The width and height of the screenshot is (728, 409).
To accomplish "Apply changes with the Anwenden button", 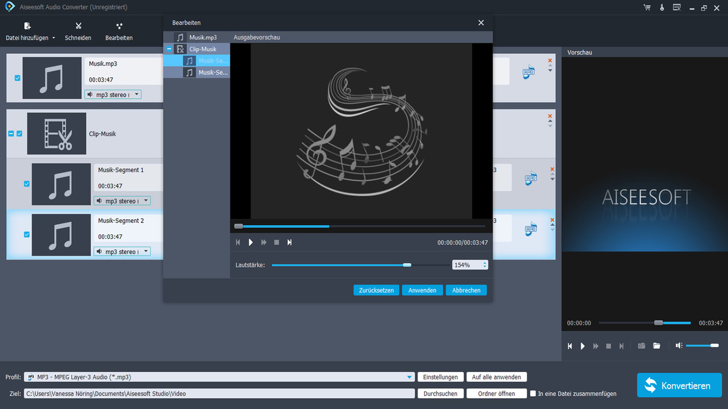I will coord(422,290).
